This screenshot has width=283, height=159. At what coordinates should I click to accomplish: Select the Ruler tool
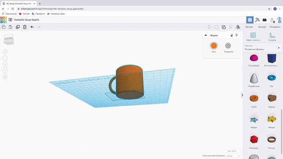point(272,37)
